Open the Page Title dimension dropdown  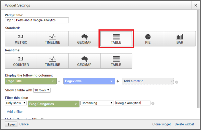31,81
